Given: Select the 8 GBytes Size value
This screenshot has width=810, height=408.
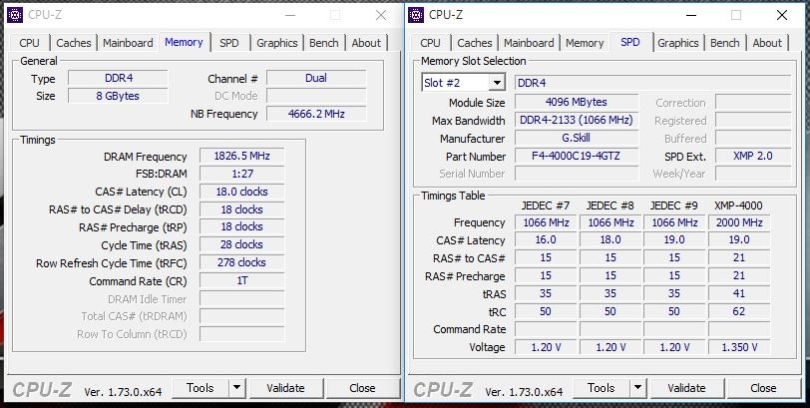Looking at the screenshot, I should [x=119, y=96].
